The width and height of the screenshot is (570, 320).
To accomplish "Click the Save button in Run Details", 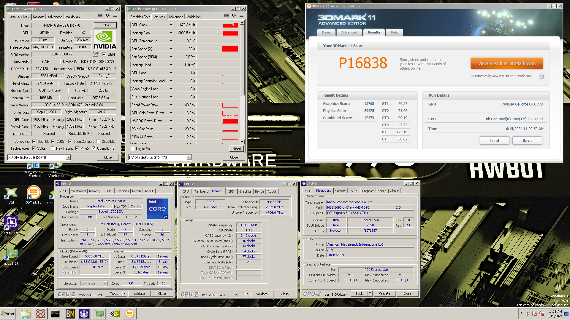I will [x=527, y=140].
